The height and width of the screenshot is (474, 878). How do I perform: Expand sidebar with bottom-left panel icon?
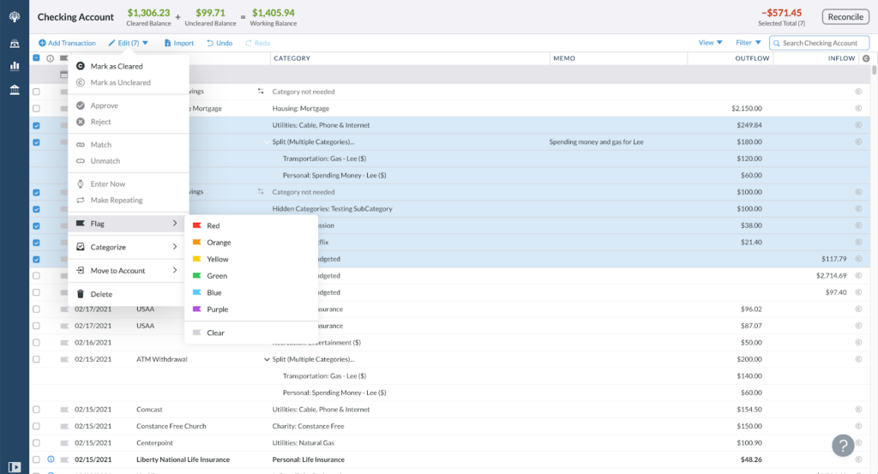15,467
